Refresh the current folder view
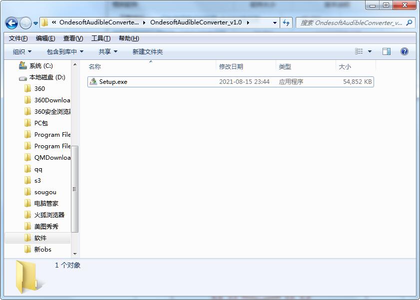The width and height of the screenshot is (420, 300). tap(286, 23)
